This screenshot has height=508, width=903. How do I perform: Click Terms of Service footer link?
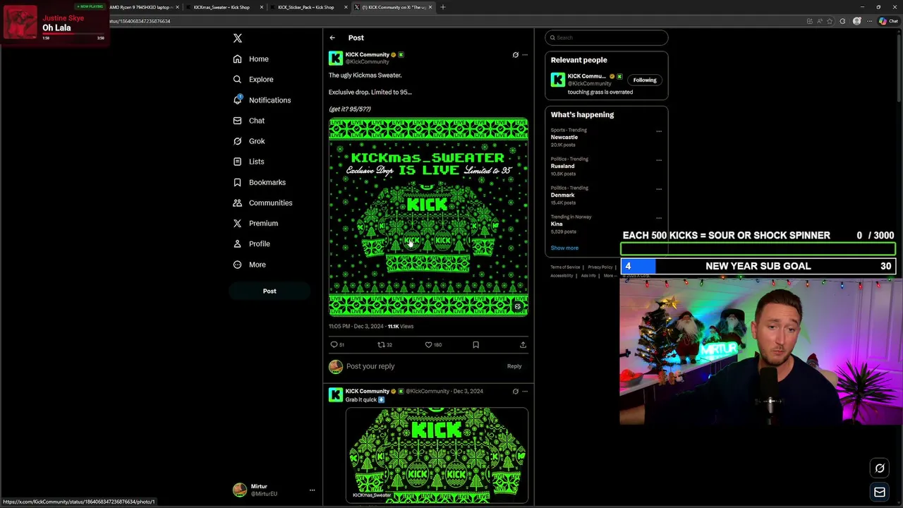click(565, 267)
